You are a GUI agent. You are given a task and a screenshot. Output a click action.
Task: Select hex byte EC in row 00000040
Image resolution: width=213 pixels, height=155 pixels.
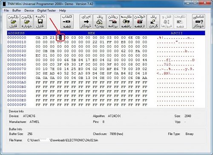[x=38, y=56]
